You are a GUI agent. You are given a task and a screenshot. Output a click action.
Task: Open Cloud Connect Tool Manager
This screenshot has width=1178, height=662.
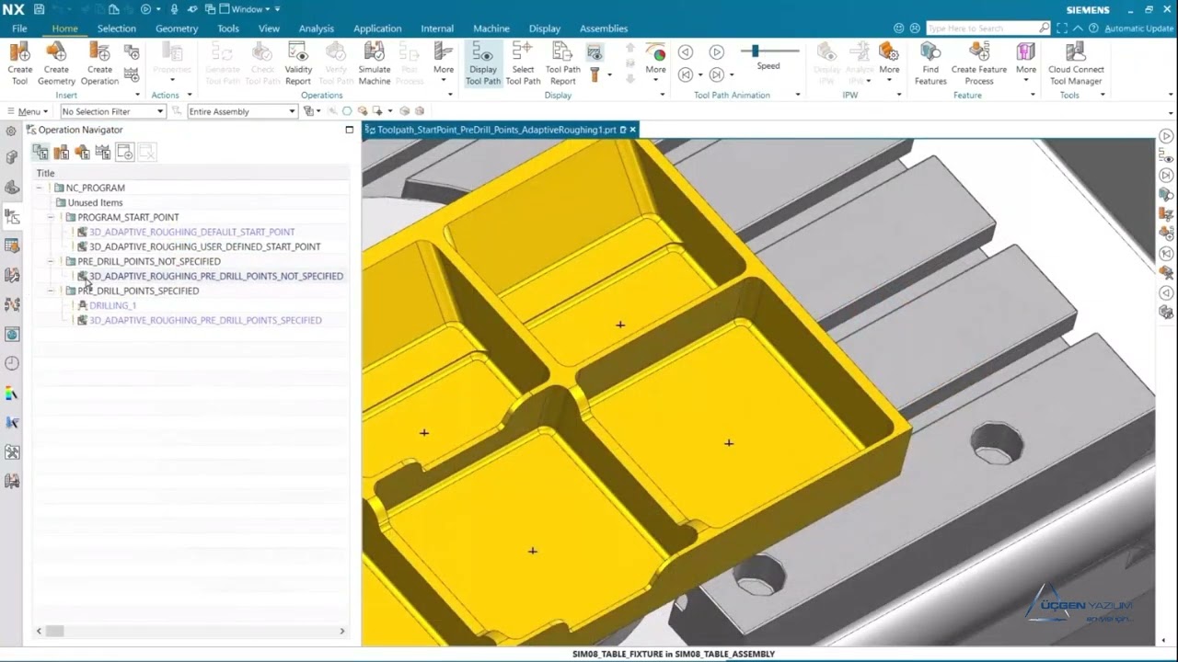pos(1076,63)
